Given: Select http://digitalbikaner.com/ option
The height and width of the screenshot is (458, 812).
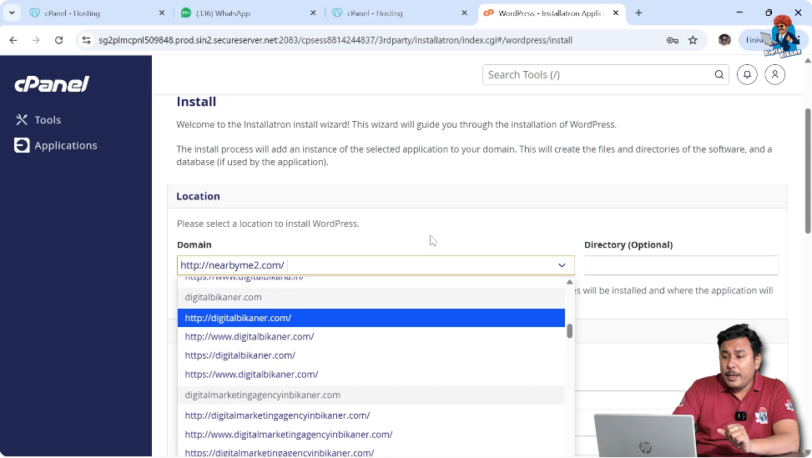Looking at the screenshot, I should (x=371, y=318).
